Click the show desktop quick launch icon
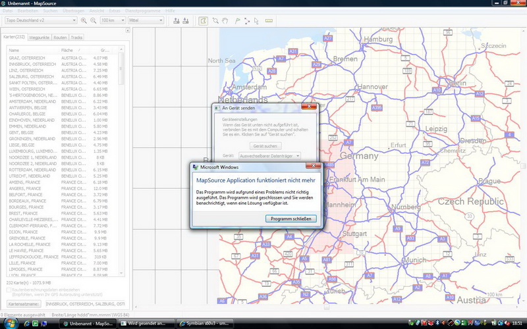 coord(43,324)
